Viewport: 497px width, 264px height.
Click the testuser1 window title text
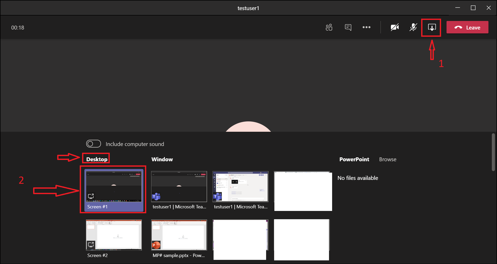248,8
